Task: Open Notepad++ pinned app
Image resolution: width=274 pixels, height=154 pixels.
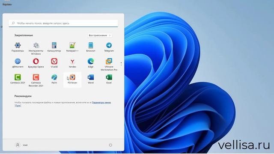Action: [72, 47]
